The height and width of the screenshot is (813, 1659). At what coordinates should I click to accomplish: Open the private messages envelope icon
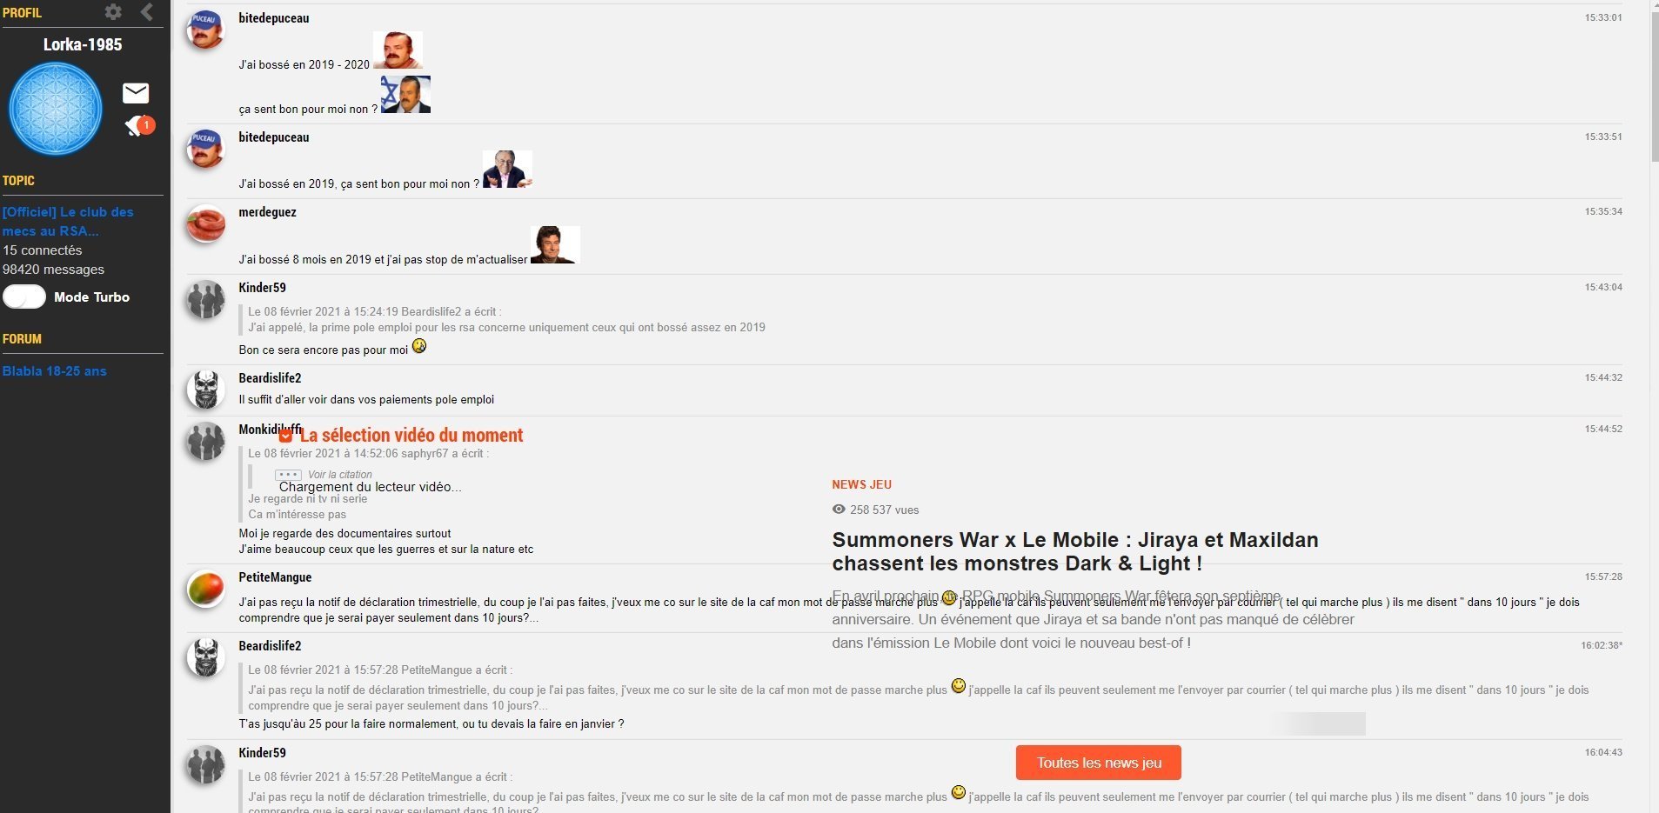click(x=136, y=93)
